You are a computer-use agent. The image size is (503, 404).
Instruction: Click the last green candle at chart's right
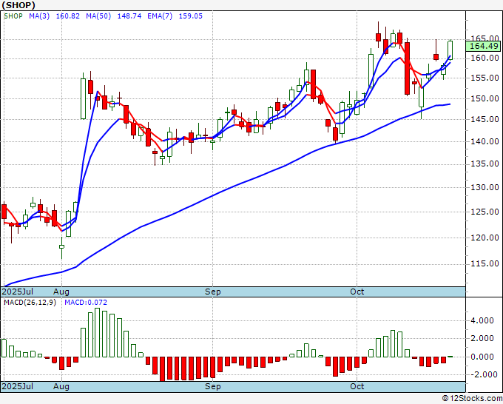pos(450,50)
